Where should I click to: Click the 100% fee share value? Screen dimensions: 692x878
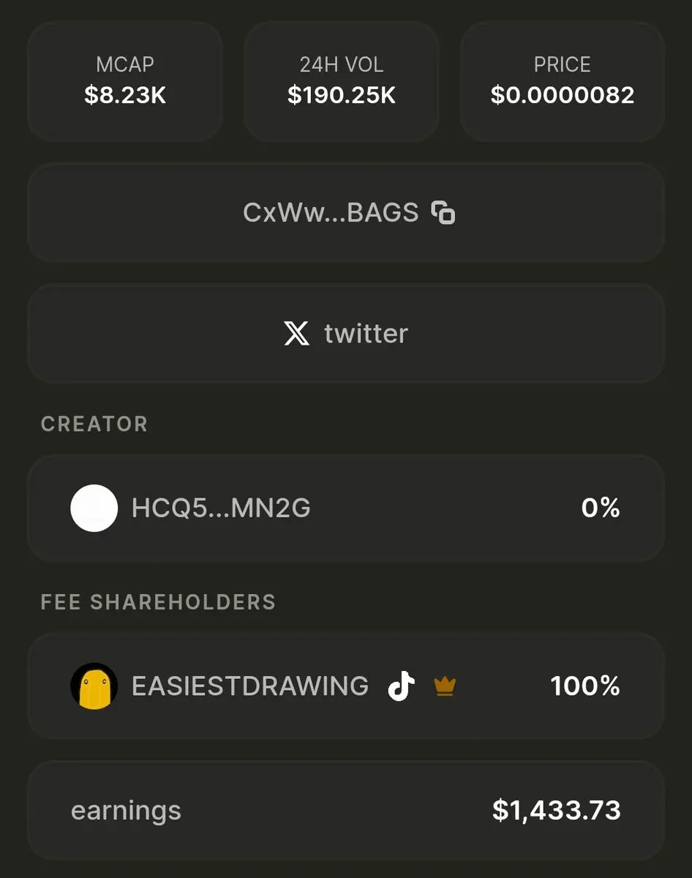click(585, 686)
